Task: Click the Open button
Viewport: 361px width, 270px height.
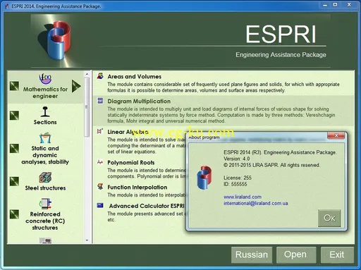Action: [296, 254]
